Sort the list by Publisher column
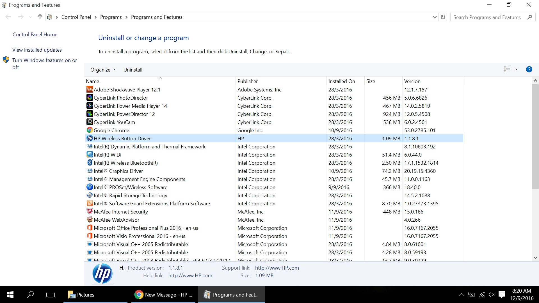Screen dimensions: 539x303 pos(247,81)
